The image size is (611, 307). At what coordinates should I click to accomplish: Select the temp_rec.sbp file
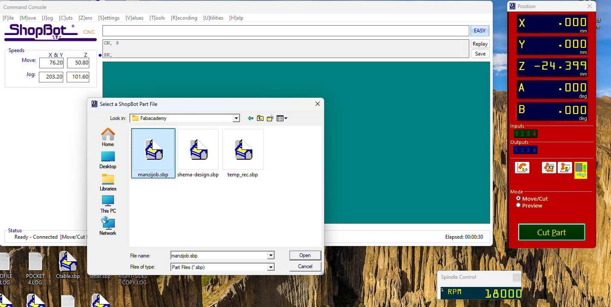[243, 153]
